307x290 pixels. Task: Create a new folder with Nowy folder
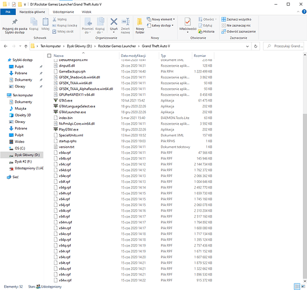tap(140, 26)
